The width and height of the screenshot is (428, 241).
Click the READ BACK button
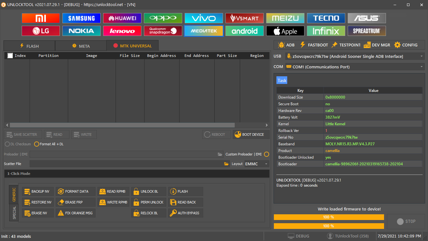[x=186, y=202]
